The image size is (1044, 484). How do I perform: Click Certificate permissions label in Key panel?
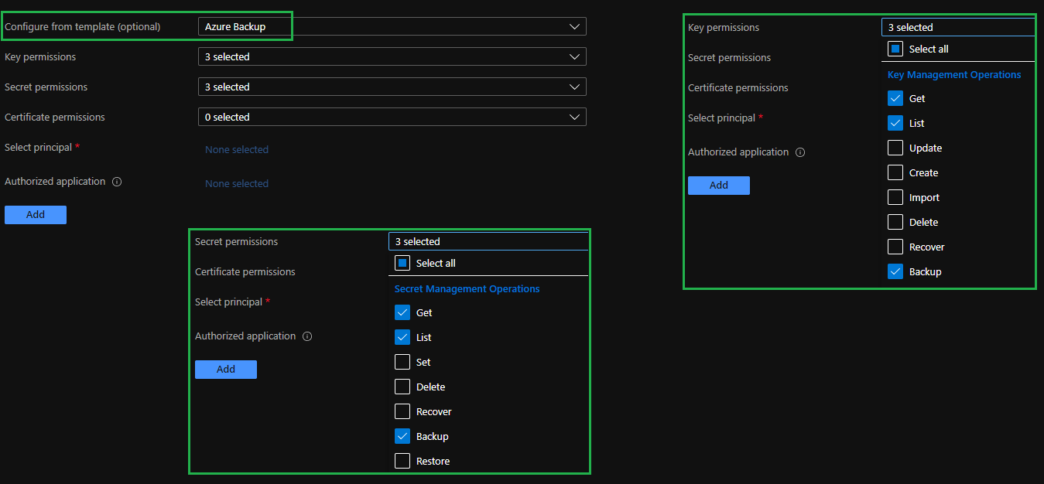(738, 87)
